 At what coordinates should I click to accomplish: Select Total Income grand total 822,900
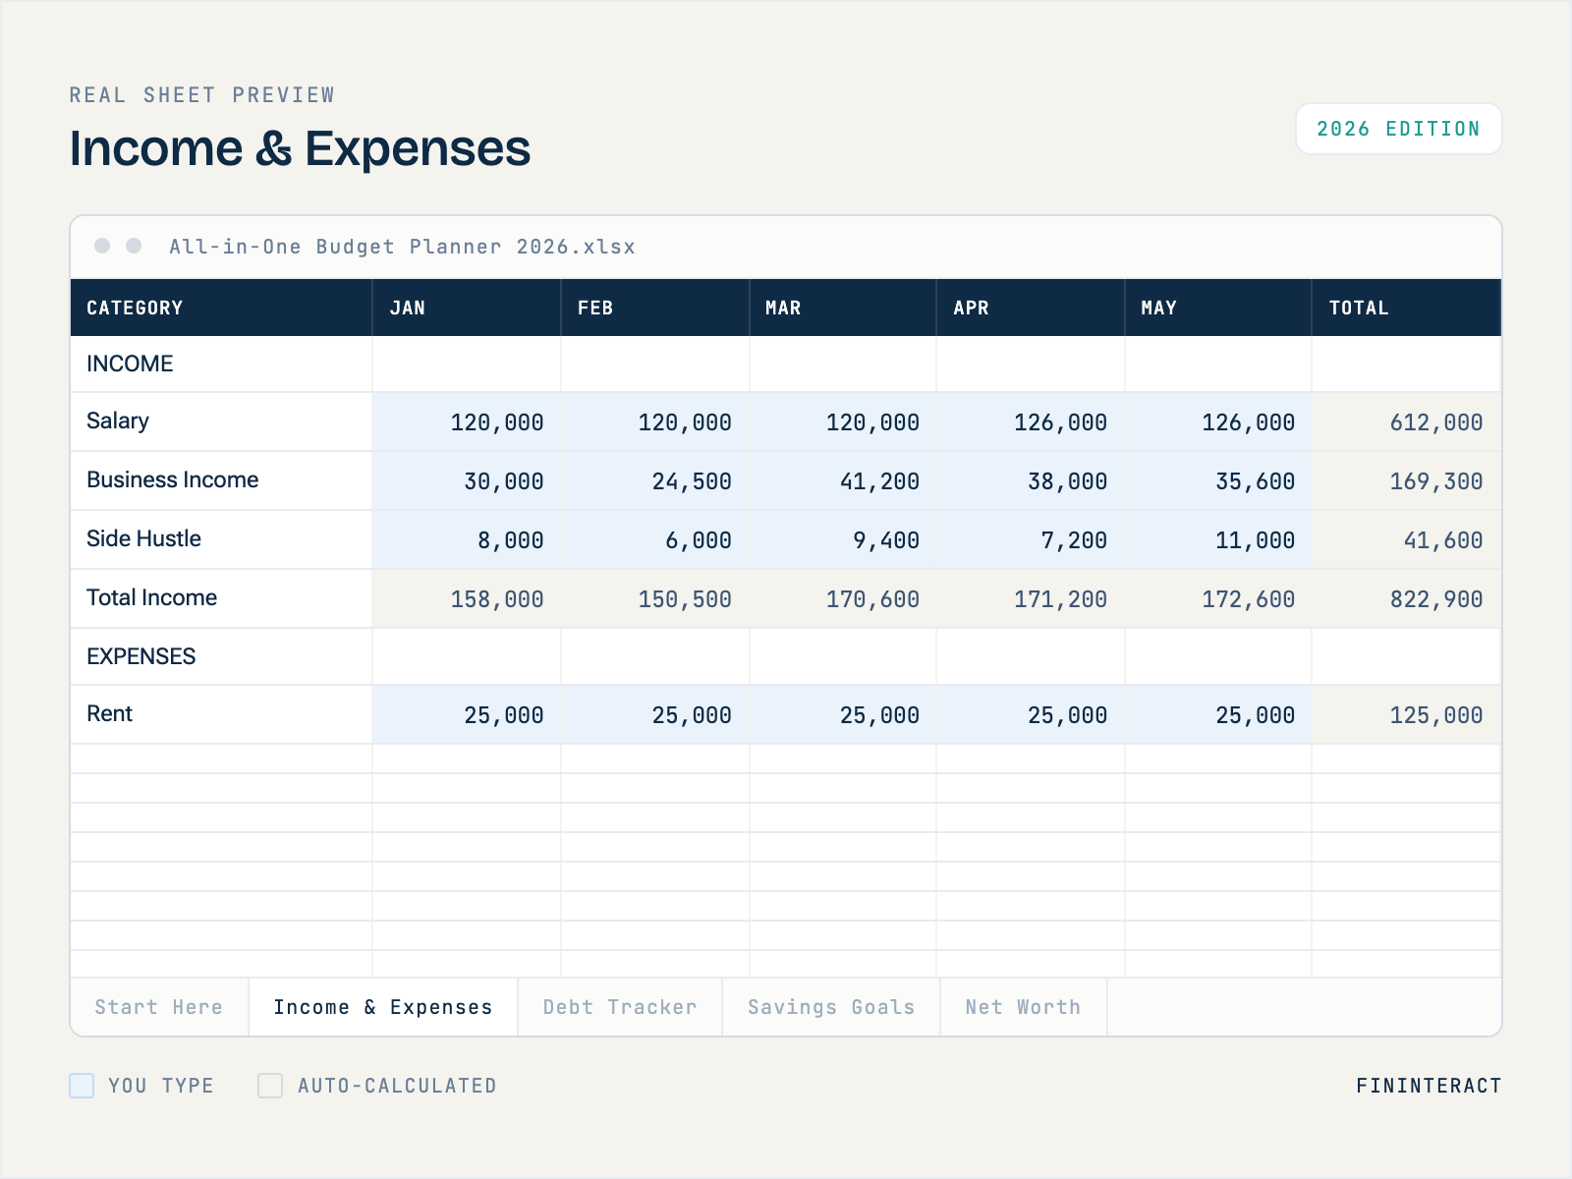(x=1407, y=598)
